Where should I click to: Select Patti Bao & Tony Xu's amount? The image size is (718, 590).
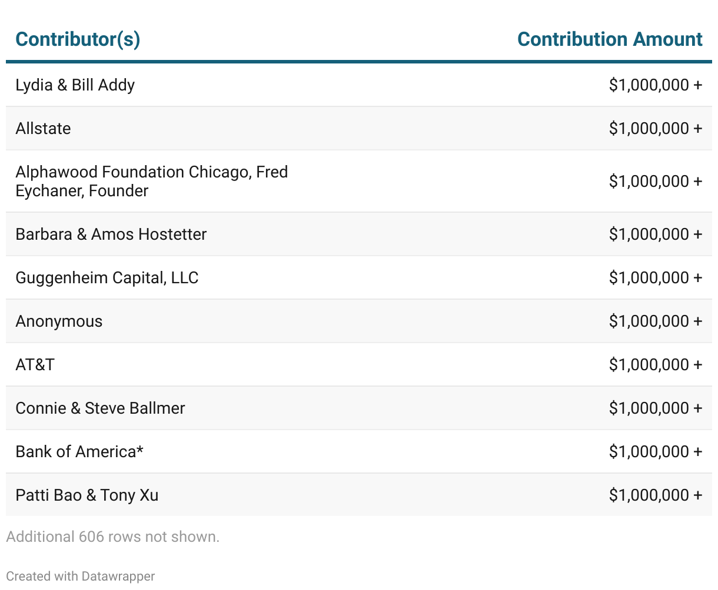click(655, 495)
